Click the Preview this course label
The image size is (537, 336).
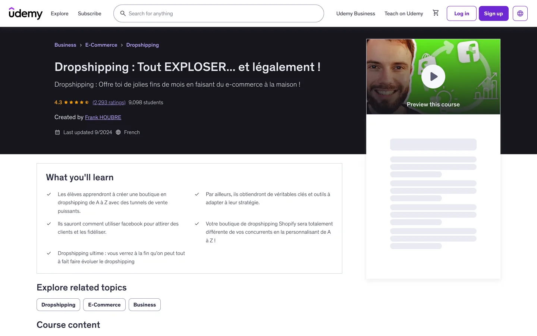point(433,105)
